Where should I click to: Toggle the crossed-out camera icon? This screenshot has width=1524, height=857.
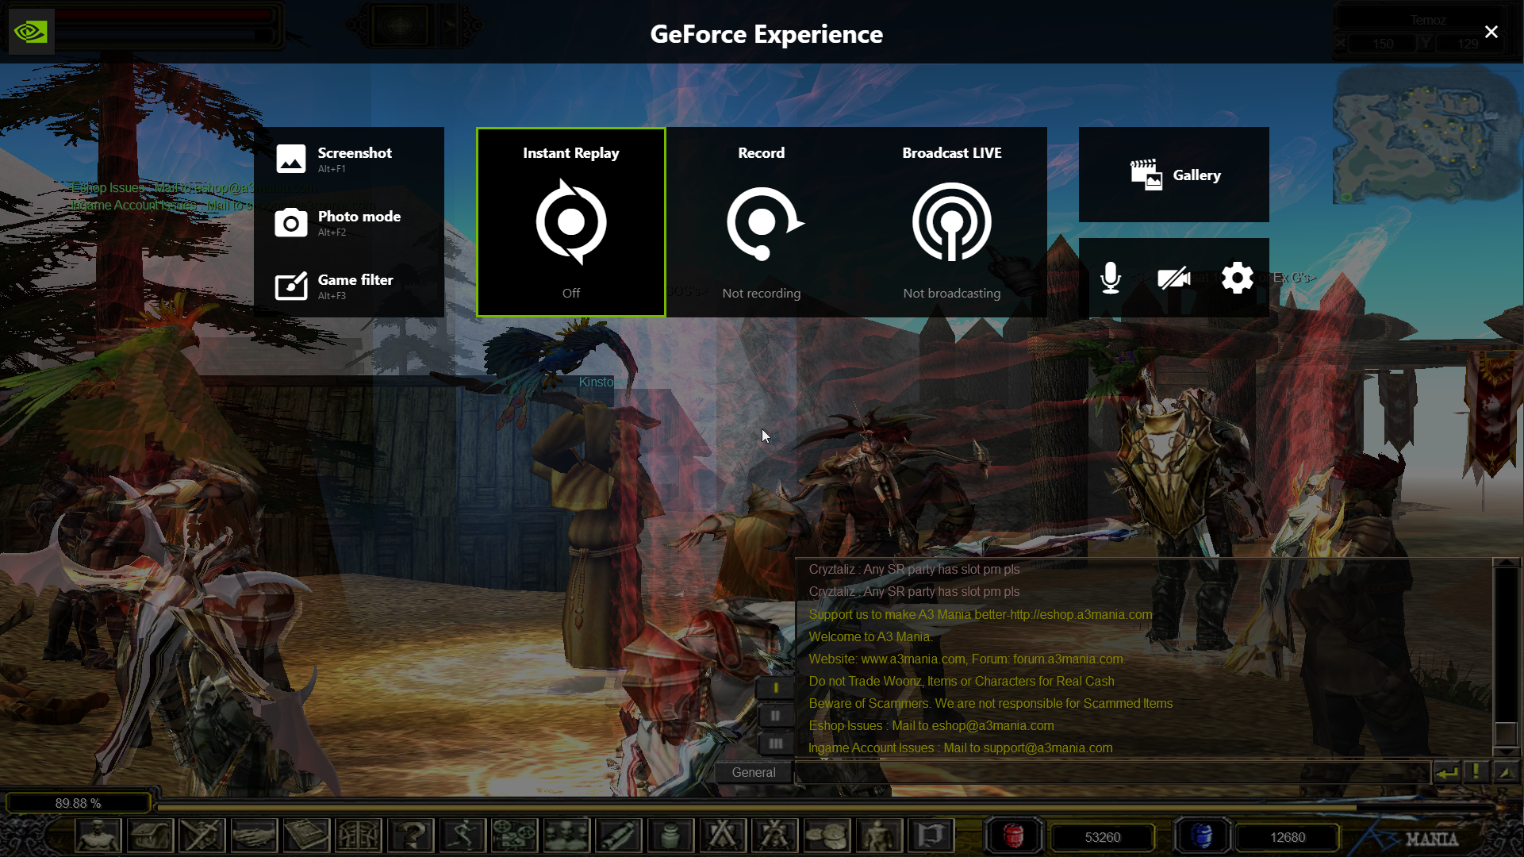(x=1174, y=278)
